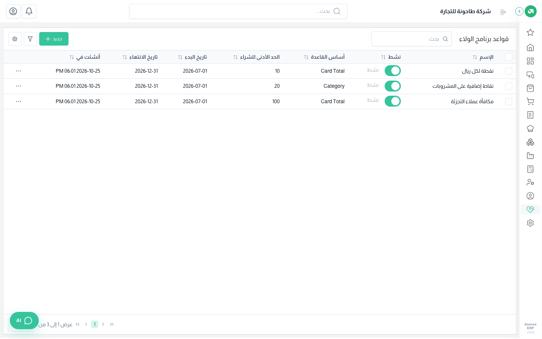Open the user profile menu in the top bar
Image resolution: width=542 pixels, height=339 pixels.
click(13, 11)
